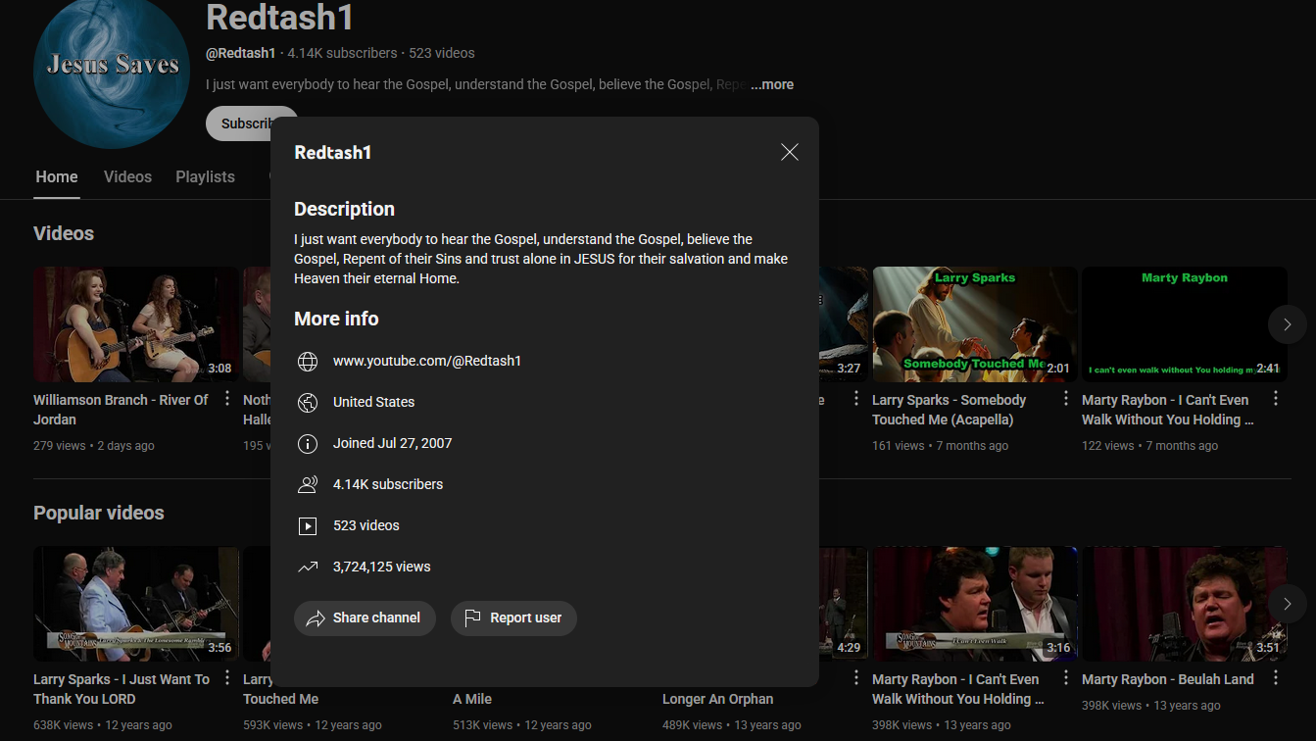Open the Playlists tab
The image size is (1316, 741).
[x=205, y=177]
